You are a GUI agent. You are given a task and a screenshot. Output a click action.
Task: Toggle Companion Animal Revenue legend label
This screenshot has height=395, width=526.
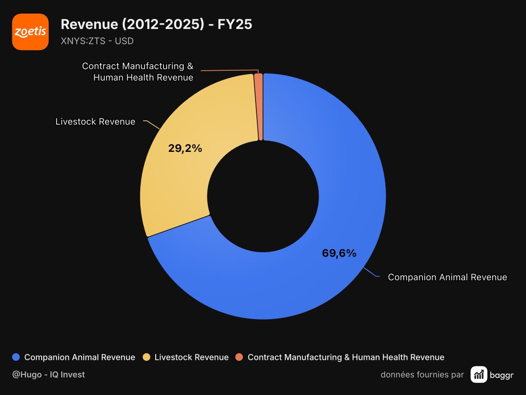tap(80, 357)
